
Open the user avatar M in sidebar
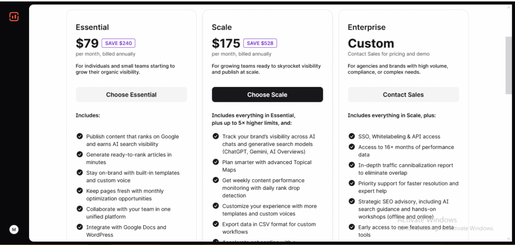click(x=14, y=229)
